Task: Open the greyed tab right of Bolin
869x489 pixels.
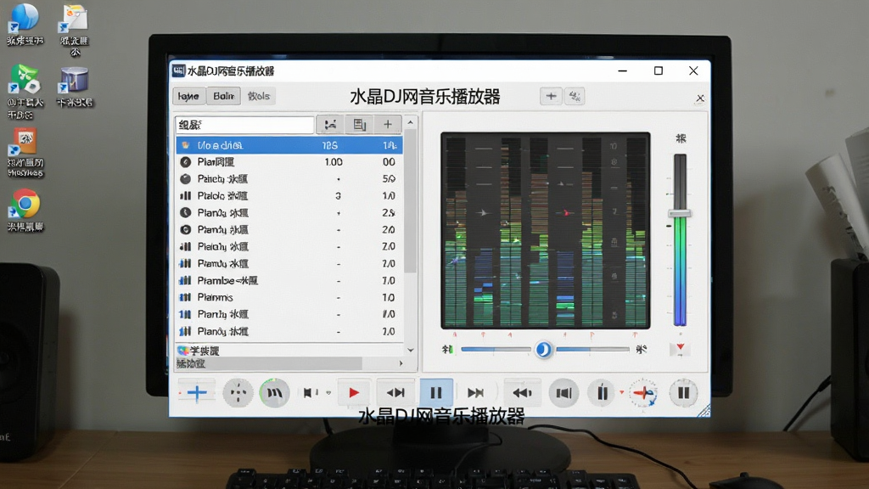Action: click(x=259, y=96)
